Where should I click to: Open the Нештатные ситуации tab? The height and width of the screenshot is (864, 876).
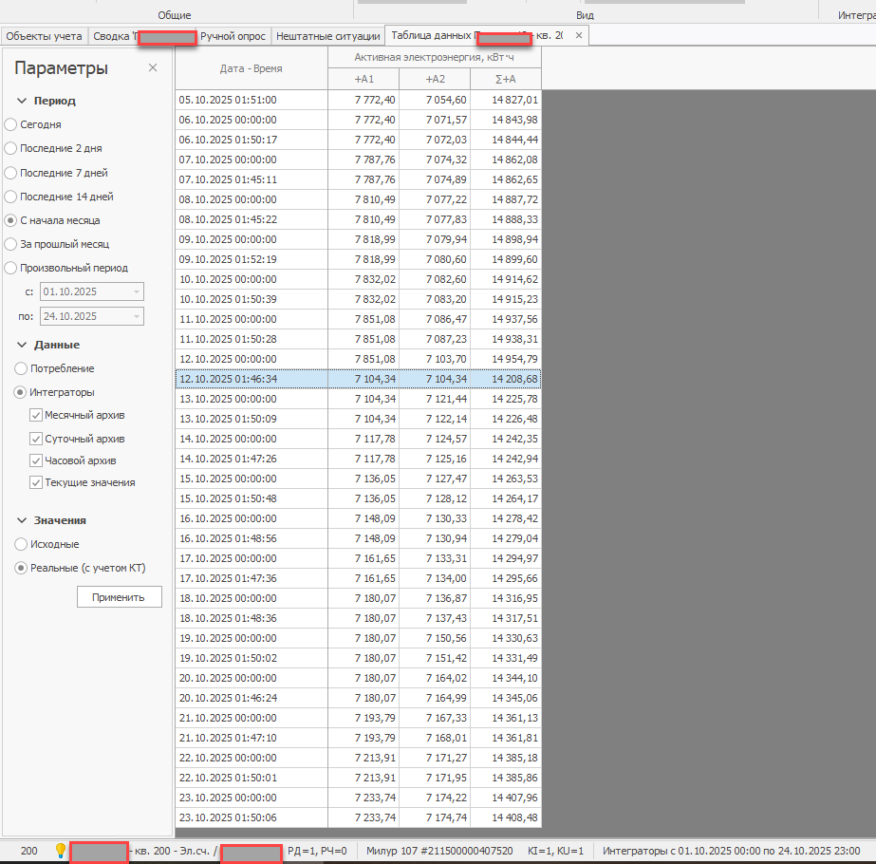(327, 36)
